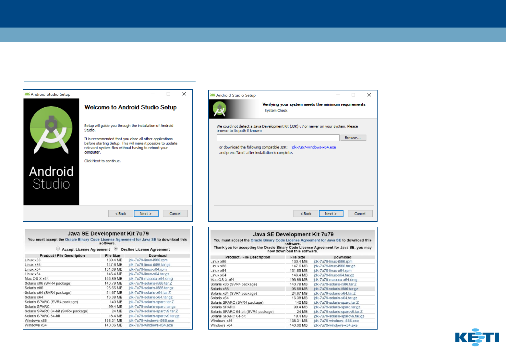
Task: Download jdk-7u79-windows-i586.exe from the license-accepted table
Action: [336, 321]
